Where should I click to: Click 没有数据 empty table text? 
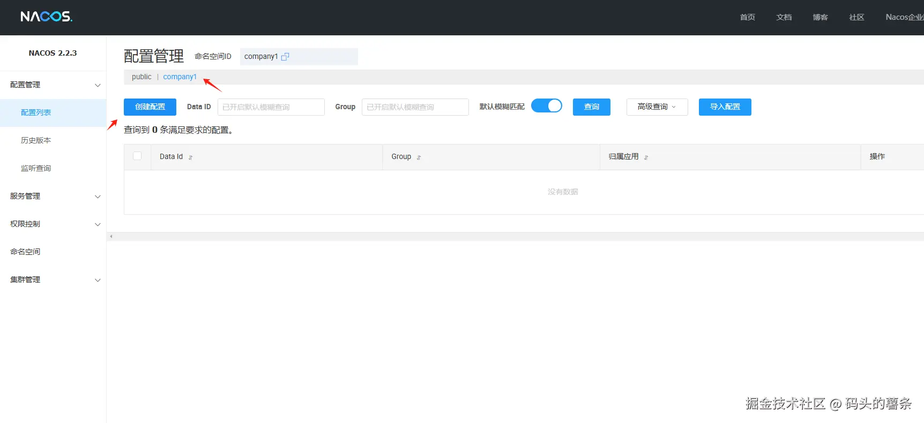click(563, 192)
